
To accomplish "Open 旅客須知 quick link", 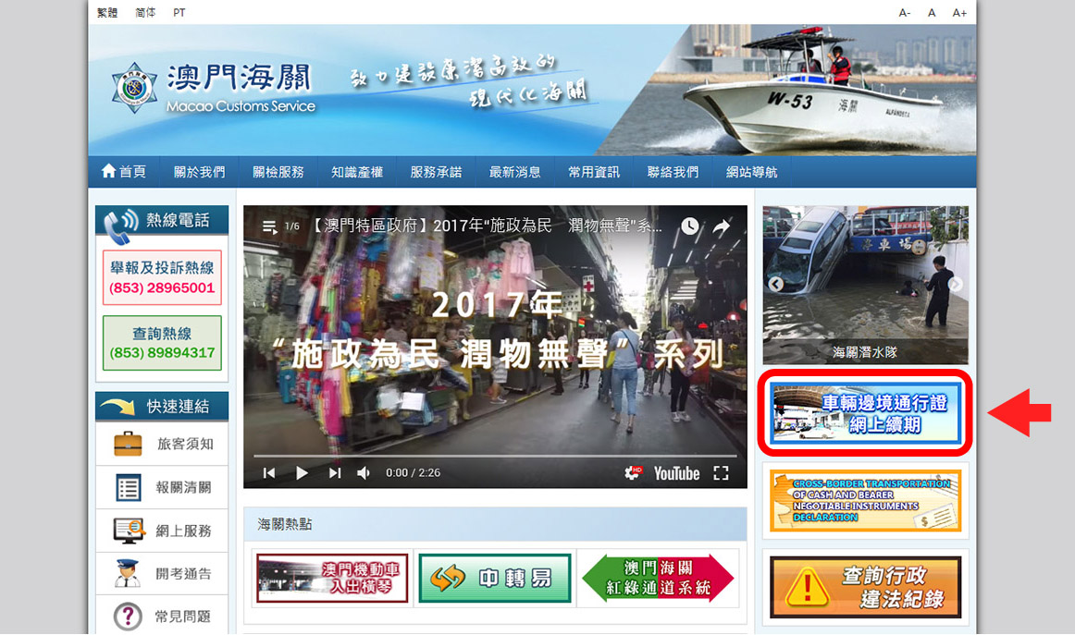I will pos(163,445).
